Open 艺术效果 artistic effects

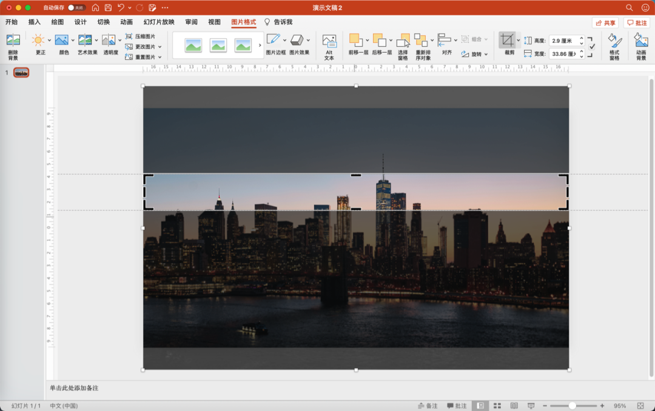(85, 40)
